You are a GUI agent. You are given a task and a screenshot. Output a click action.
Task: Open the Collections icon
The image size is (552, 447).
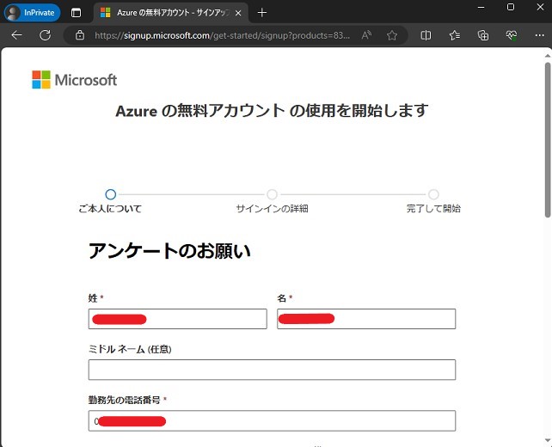point(483,35)
